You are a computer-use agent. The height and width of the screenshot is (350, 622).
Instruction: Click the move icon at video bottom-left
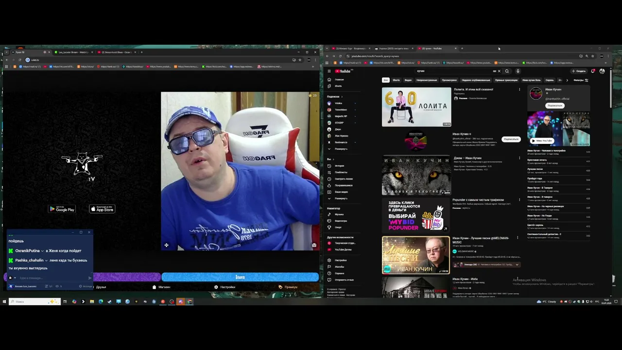point(166,245)
